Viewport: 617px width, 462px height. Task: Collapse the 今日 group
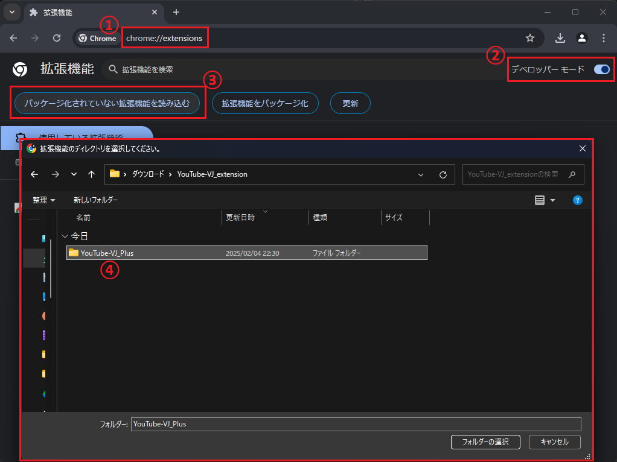[x=65, y=236]
